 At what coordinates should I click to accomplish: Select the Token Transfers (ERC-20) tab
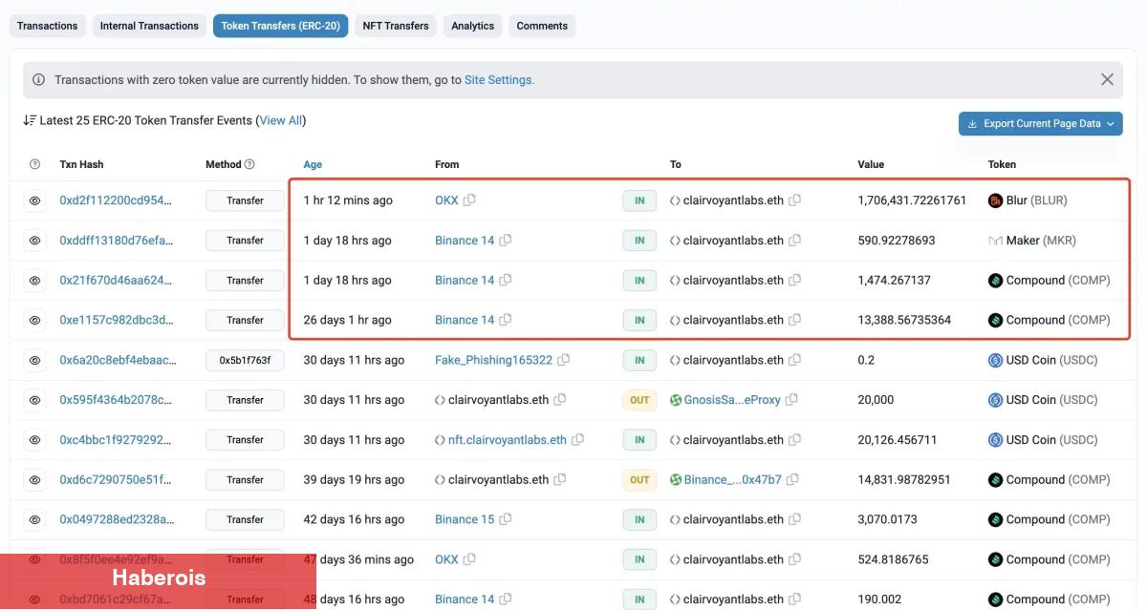[x=280, y=26]
